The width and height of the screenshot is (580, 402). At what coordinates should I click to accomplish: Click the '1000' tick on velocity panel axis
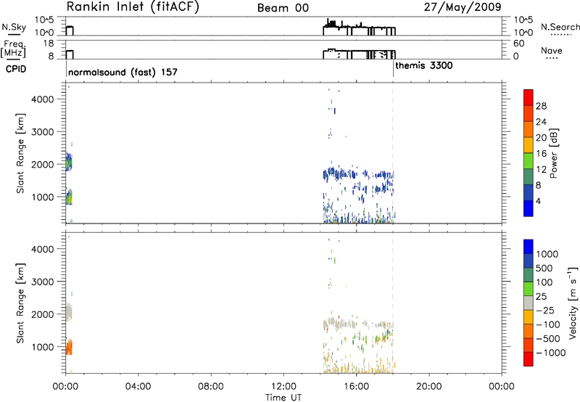coord(42,347)
